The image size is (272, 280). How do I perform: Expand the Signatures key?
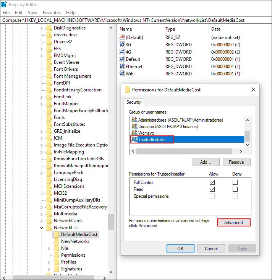pos(49,269)
